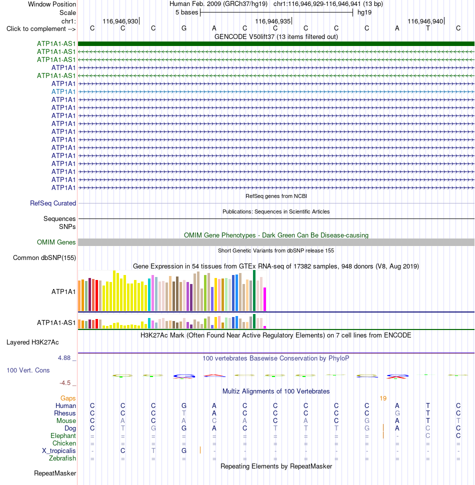Viewport: 475px width, 485px height.
Task: Click the orange gap count '19'
Action: (383, 398)
